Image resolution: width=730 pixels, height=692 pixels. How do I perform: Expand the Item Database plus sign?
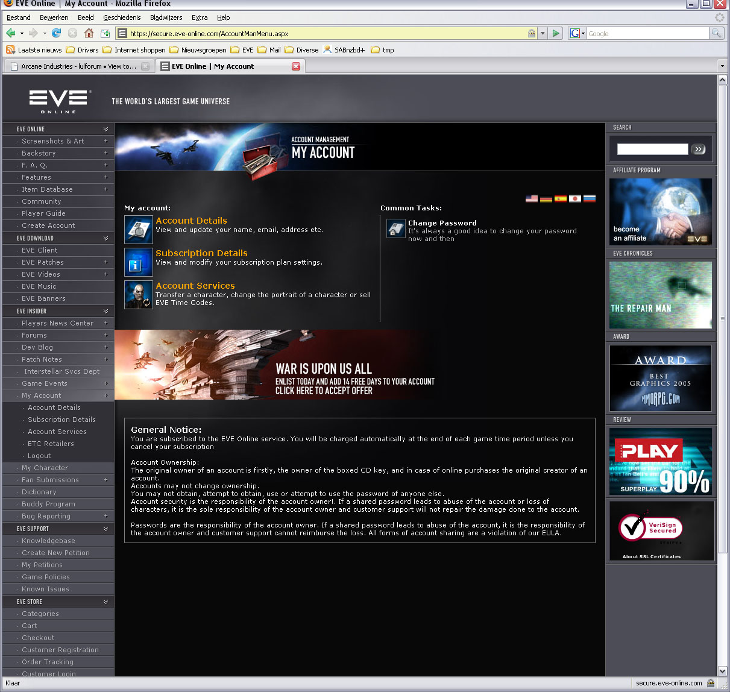click(x=105, y=189)
